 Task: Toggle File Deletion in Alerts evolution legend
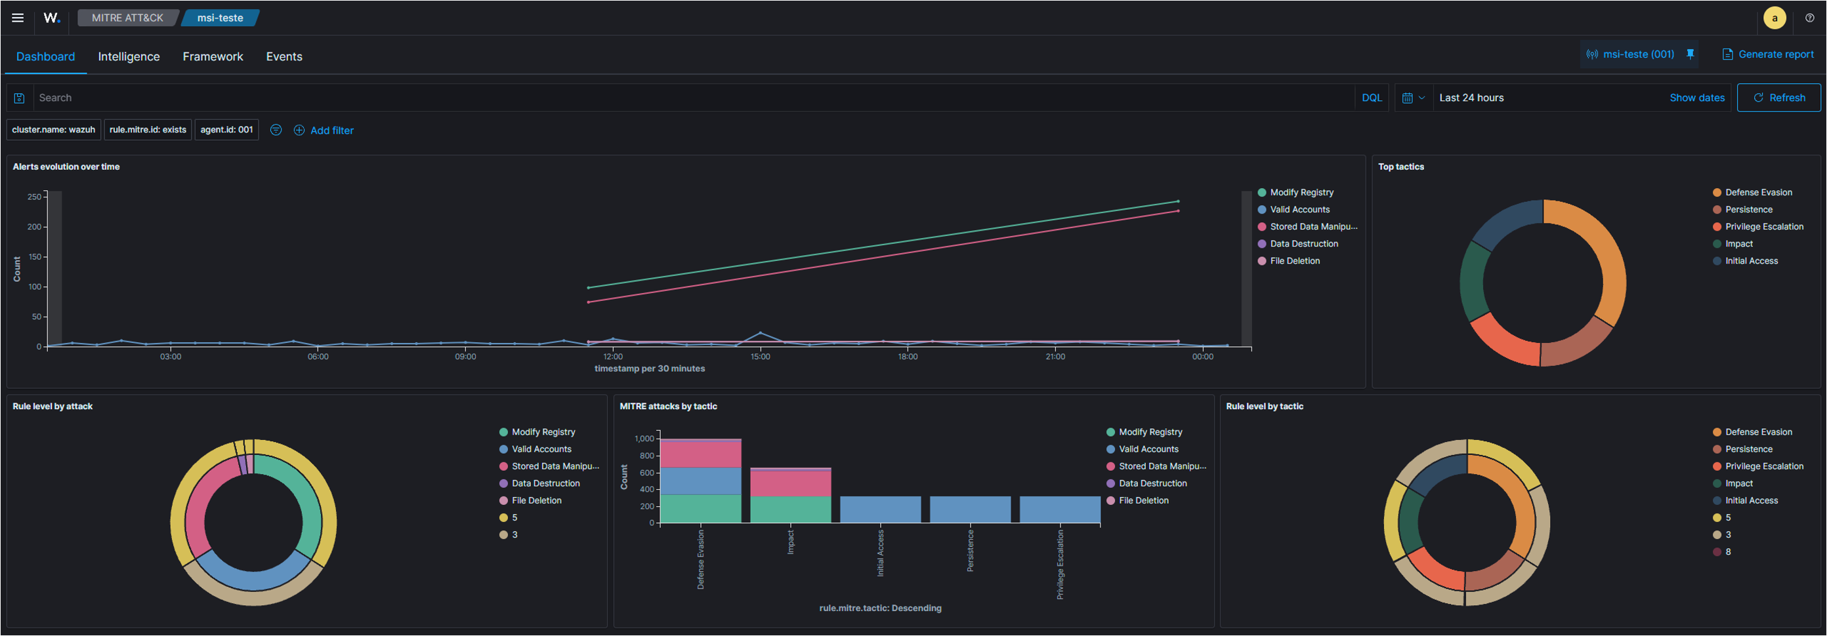click(x=1288, y=261)
